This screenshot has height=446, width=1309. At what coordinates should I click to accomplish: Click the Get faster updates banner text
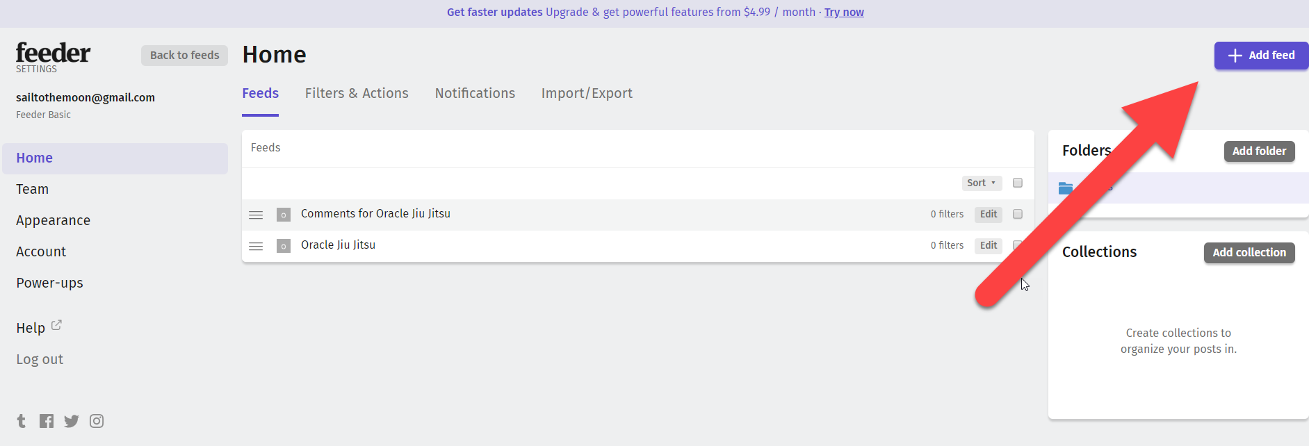pyautogui.click(x=494, y=13)
